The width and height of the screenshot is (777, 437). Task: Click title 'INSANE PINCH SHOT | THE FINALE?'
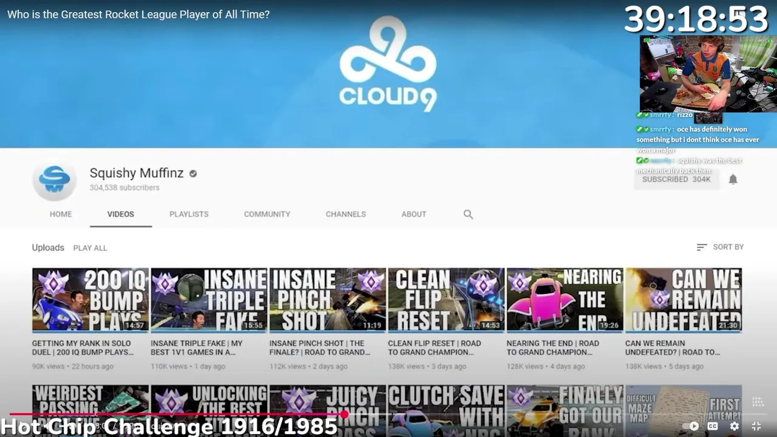pyautogui.click(x=320, y=348)
